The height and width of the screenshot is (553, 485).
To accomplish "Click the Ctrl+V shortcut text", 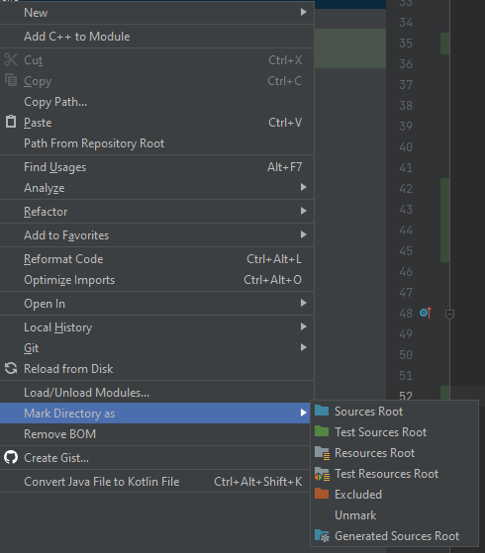I will point(285,123).
